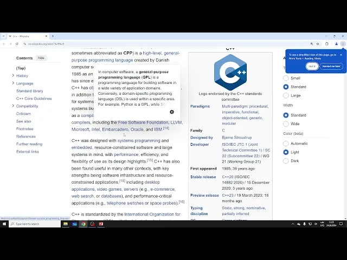Open File Explorer from the taskbar
The image size is (347, 260).
66,224
